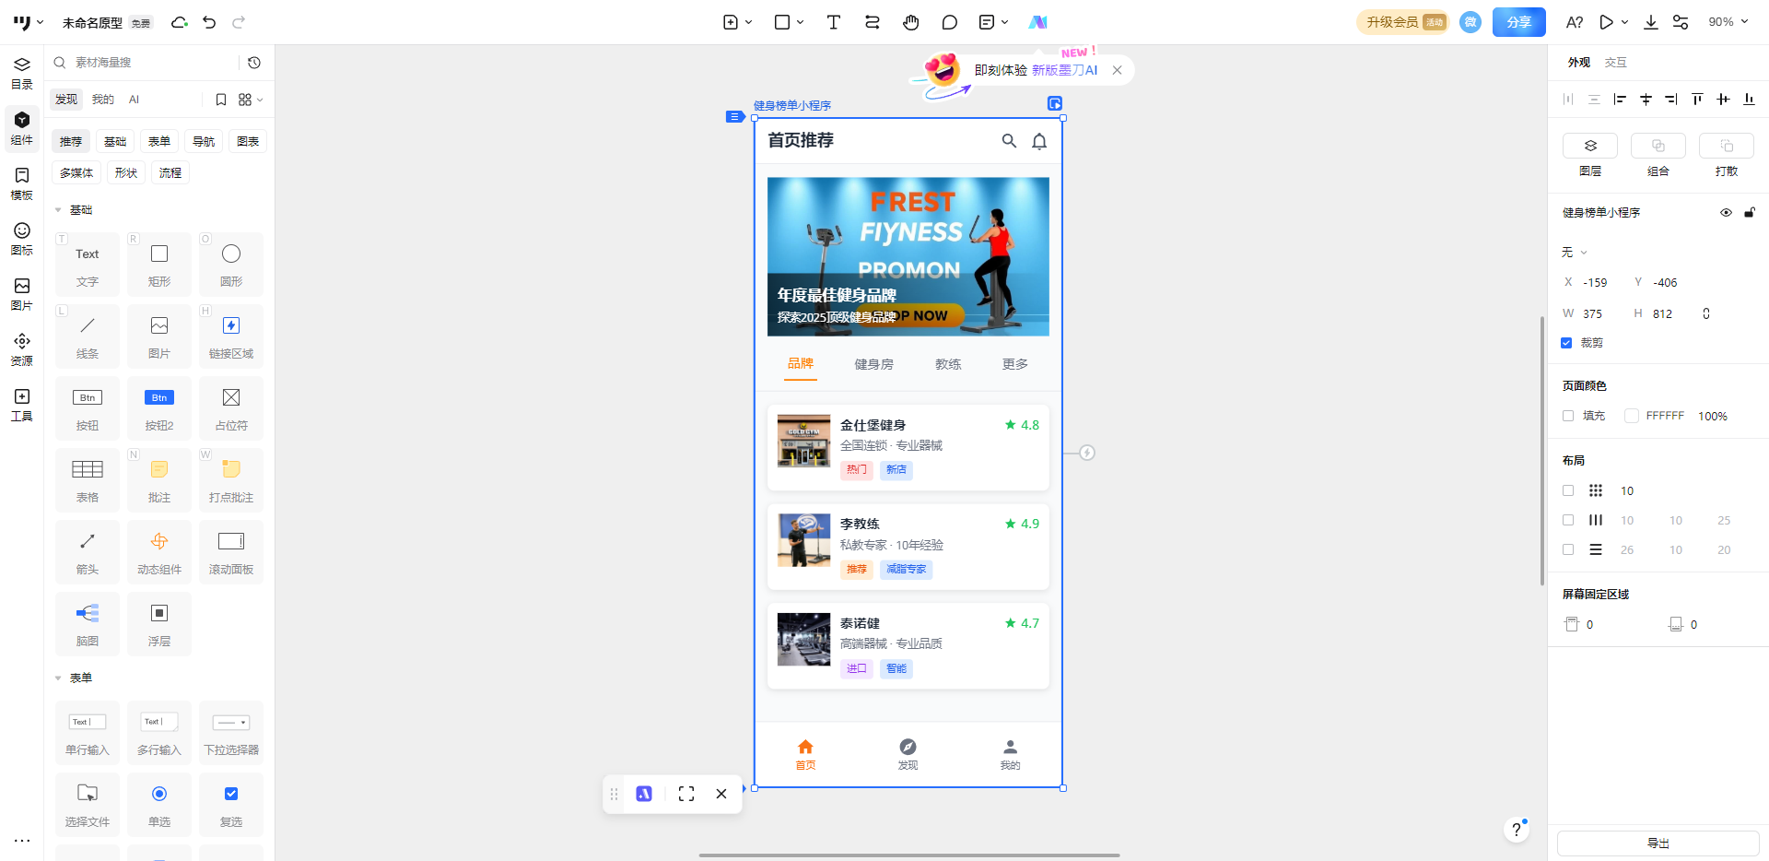
Task: Open the 目录 sidebar panel
Action: coord(22,73)
